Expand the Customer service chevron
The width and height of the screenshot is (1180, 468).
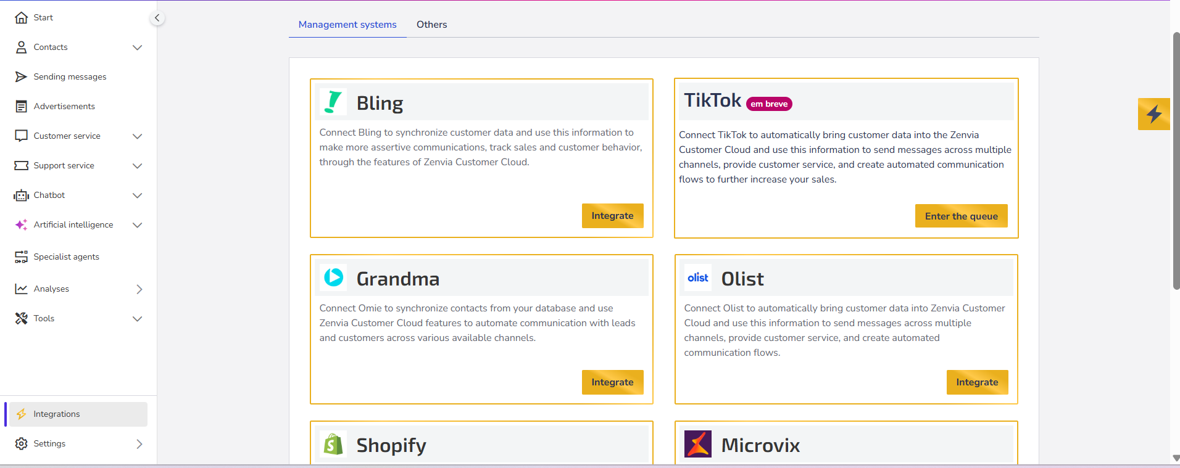(138, 136)
